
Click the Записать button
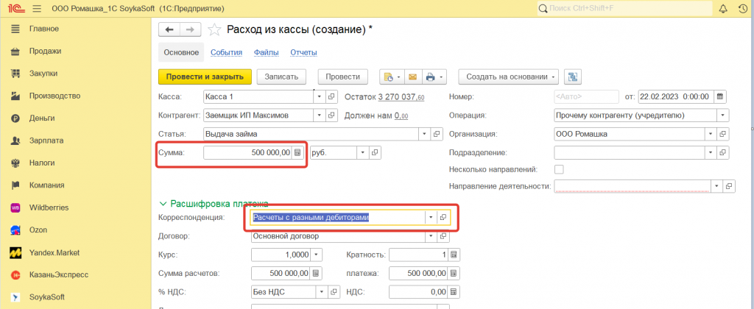point(281,77)
